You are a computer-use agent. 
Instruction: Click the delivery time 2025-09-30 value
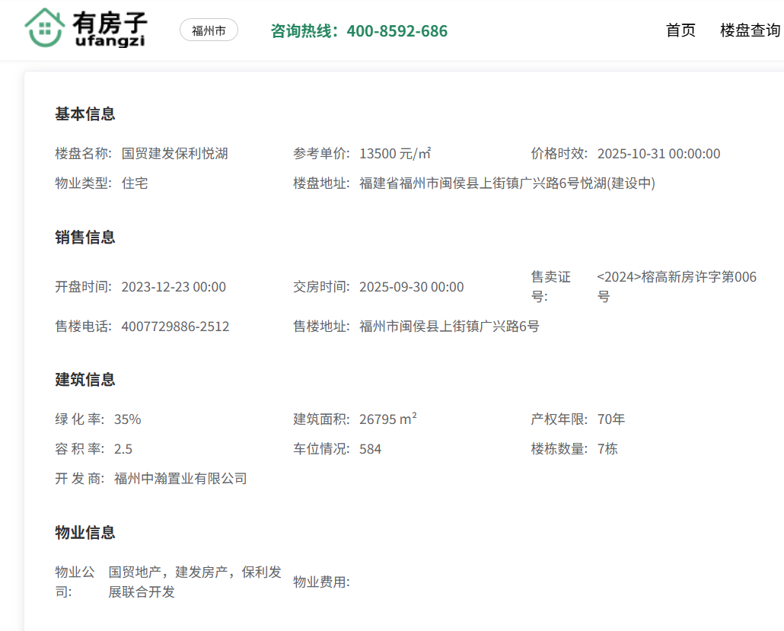tap(411, 287)
